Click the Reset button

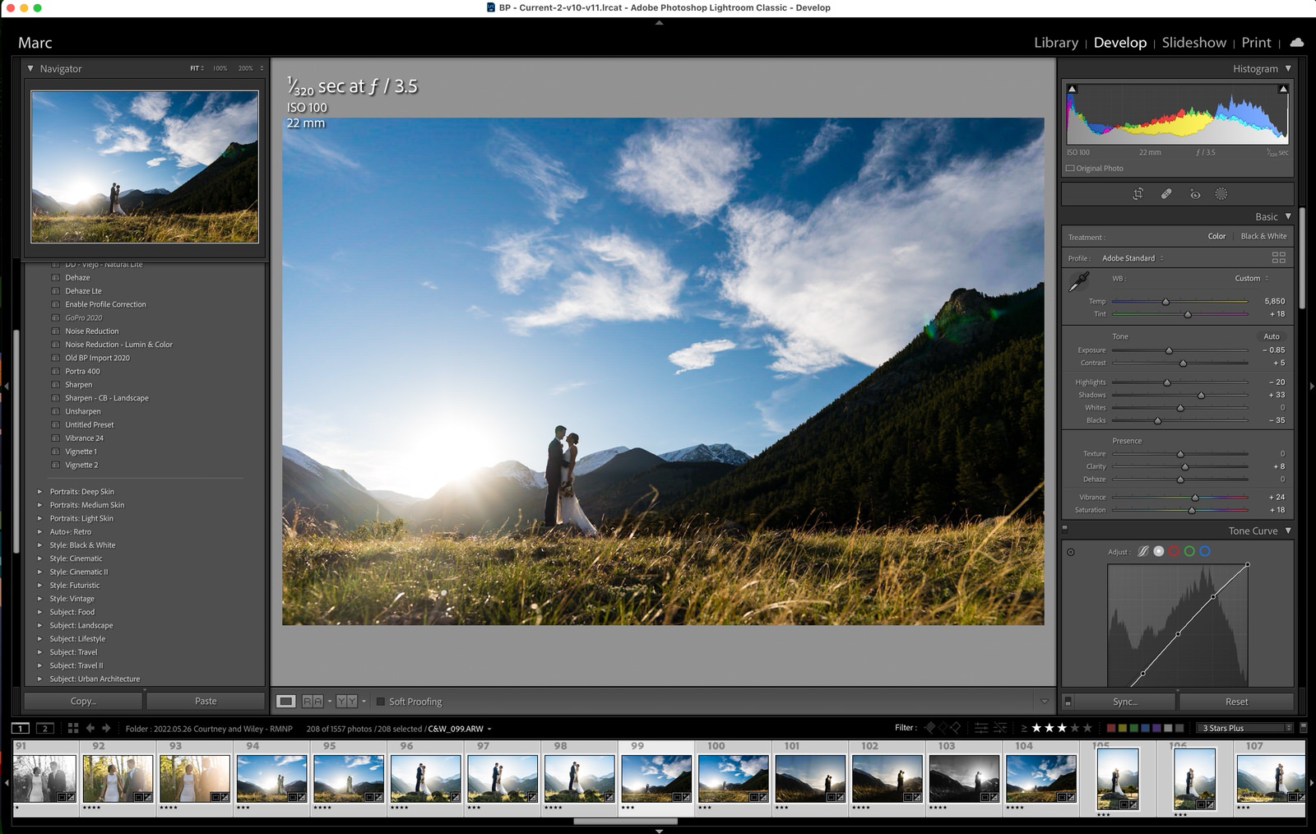[1236, 702]
